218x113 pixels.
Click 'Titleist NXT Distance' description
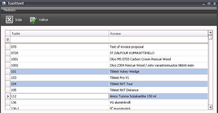pyautogui.click(x=124, y=90)
